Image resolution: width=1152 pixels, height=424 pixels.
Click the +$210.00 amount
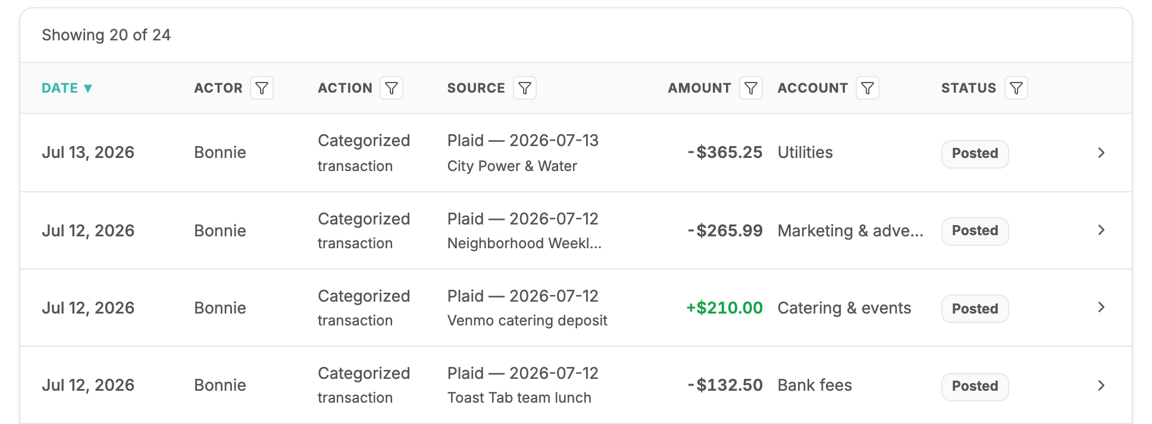724,308
